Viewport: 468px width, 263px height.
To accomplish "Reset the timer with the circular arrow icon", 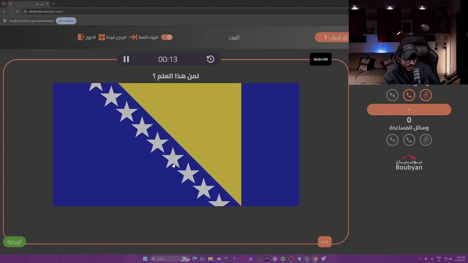I will (210, 59).
